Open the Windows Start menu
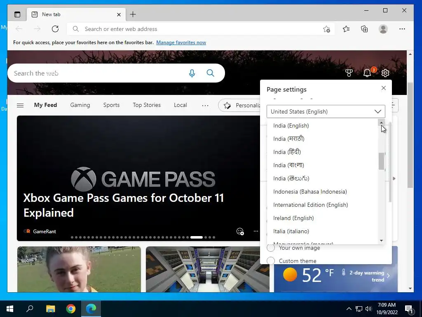This screenshot has width=422, height=317. click(x=10, y=309)
